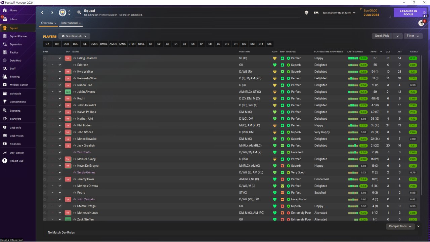Open the Staff sidebar icon
Viewport: 430px width, 242px height.
point(5,69)
